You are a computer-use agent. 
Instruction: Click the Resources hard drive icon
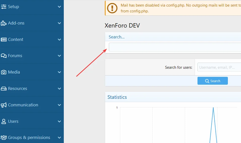click(4, 89)
